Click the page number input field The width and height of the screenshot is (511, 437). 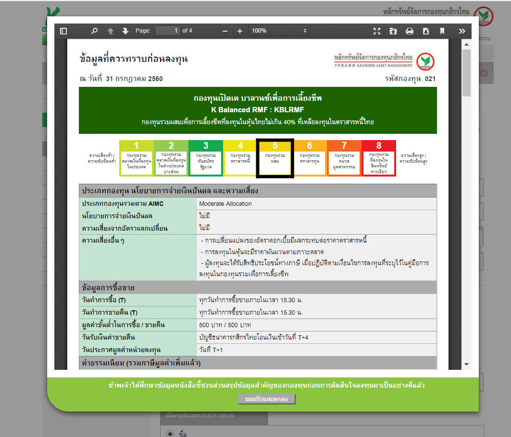167,31
